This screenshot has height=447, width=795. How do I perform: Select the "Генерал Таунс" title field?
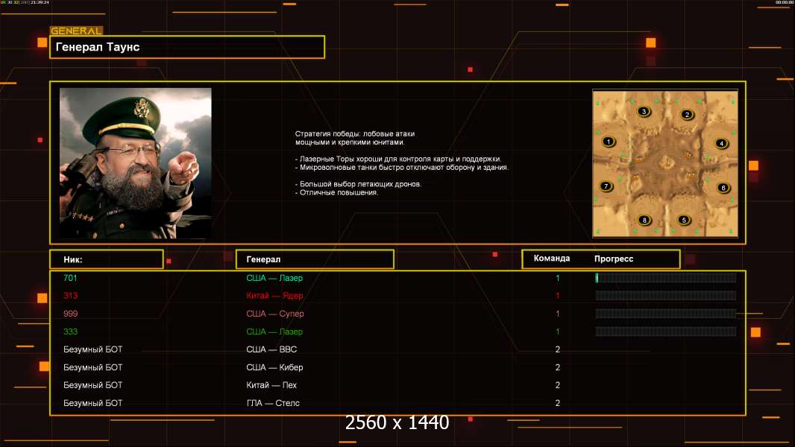click(186, 47)
